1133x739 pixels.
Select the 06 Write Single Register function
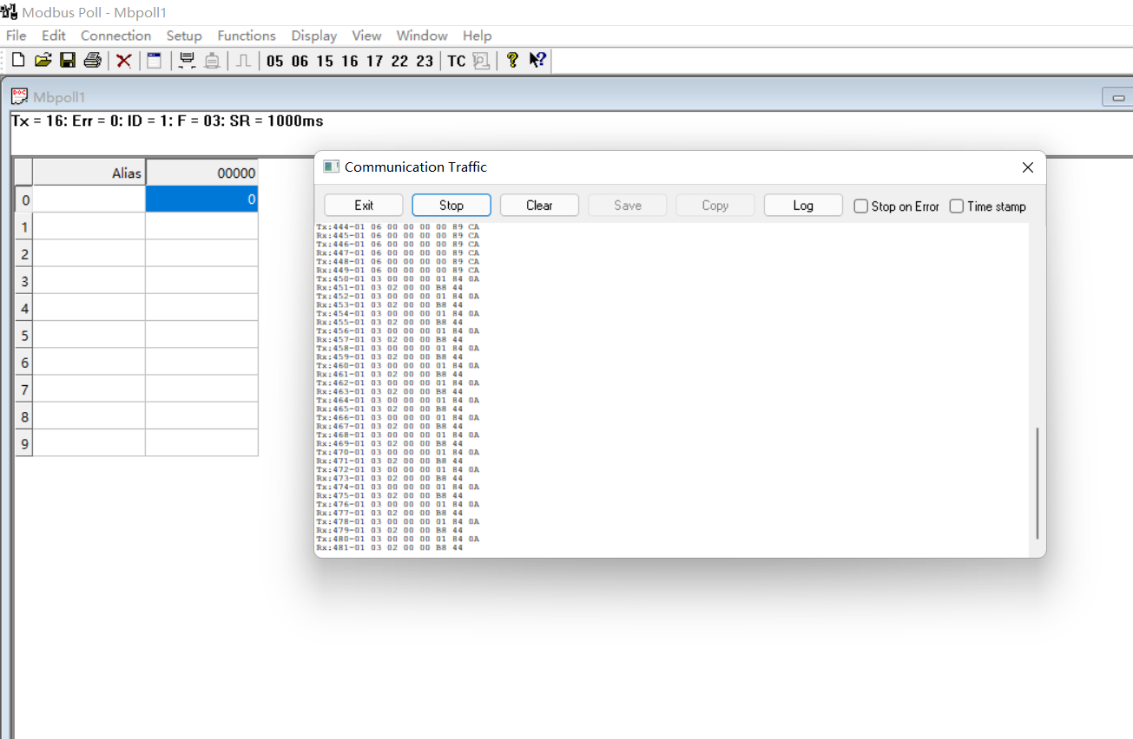pyautogui.click(x=299, y=61)
